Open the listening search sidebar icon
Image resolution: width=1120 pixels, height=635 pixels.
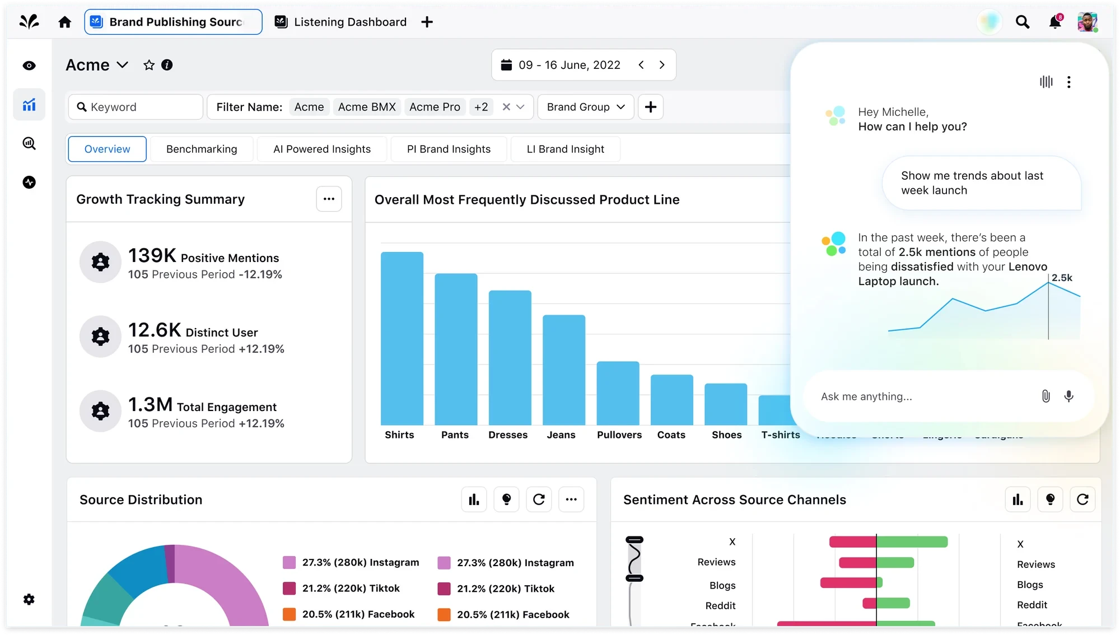tap(29, 143)
